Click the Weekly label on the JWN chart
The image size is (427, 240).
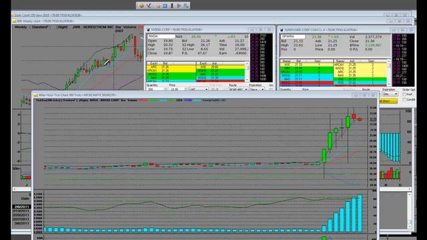click(21, 27)
